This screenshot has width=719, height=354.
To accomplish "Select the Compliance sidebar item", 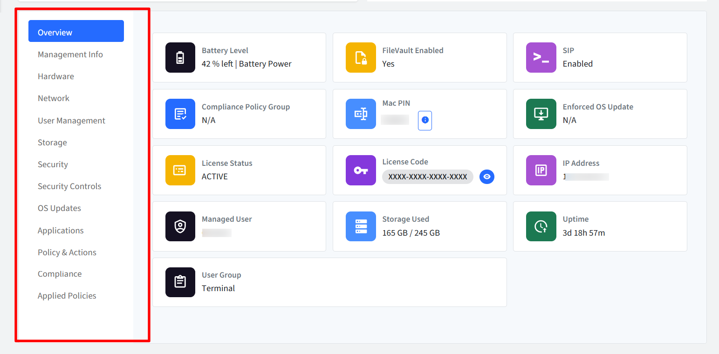I will point(60,274).
